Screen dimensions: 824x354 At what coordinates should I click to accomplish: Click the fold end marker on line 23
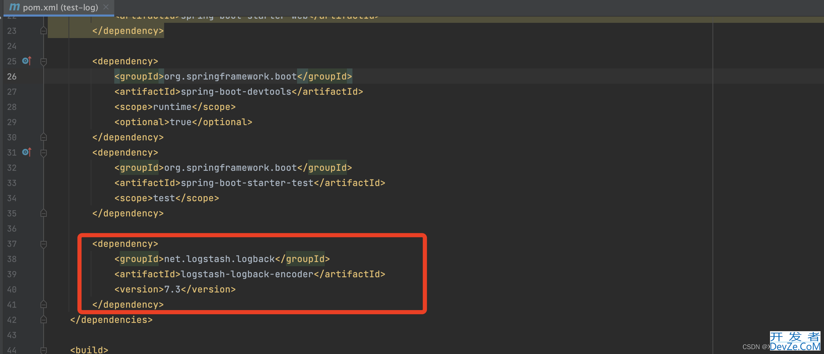coord(44,30)
